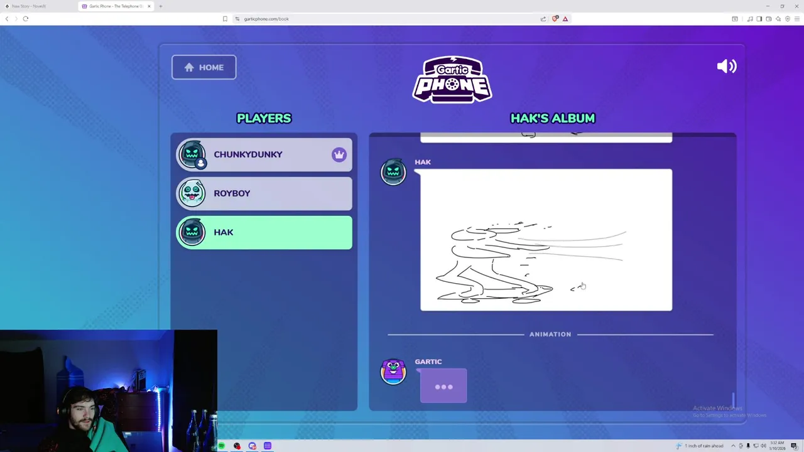Click the HOME button
Screen dimensions: 804x452
(x=204, y=67)
